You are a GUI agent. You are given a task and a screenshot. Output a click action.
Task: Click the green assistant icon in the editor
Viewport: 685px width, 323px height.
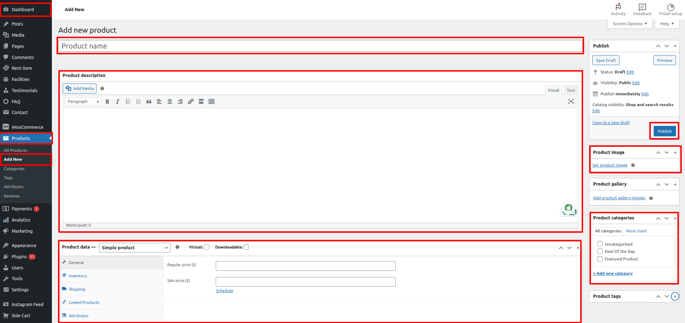tap(569, 209)
